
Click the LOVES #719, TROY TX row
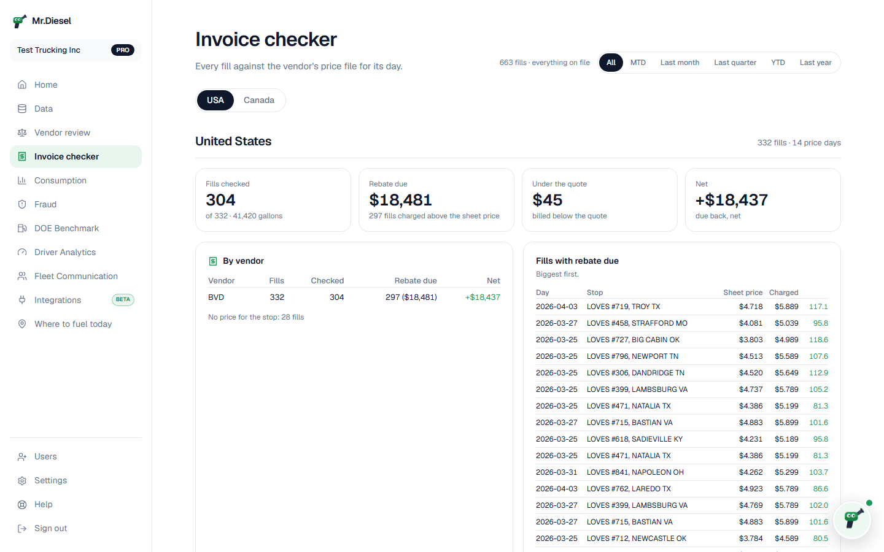(682, 307)
